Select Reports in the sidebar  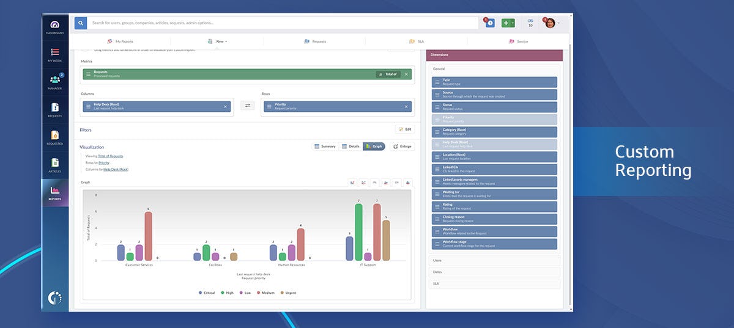(54, 193)
